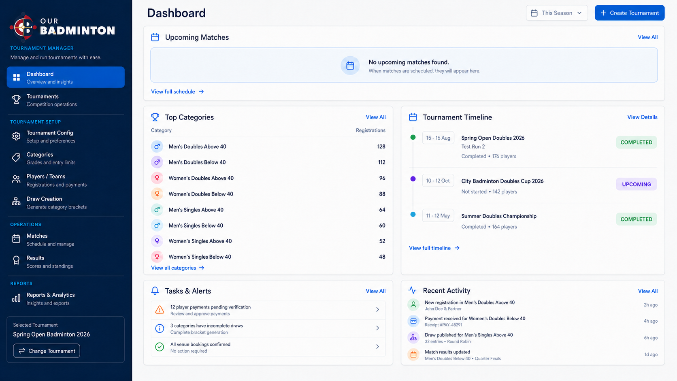Screen dimensions: 677x381
Task: Click the warning triangle for pending payments
Action: [160, 310]
